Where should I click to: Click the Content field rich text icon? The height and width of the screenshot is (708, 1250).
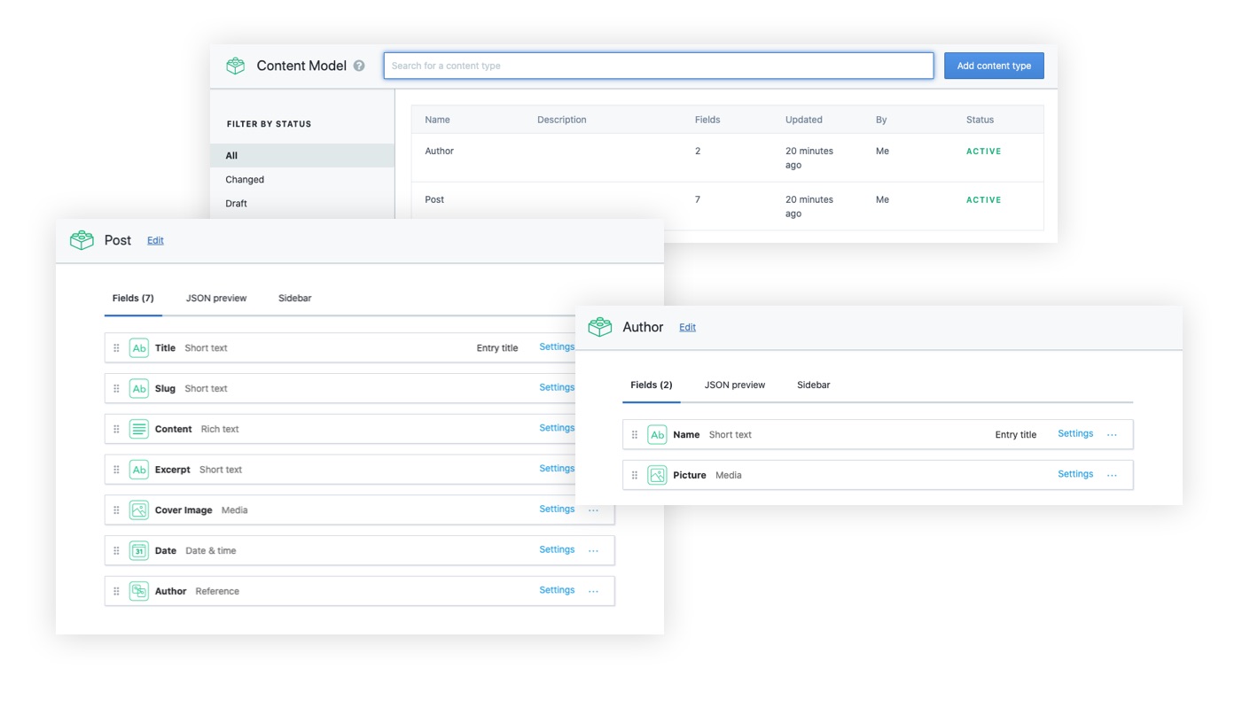tap(139, 429)
